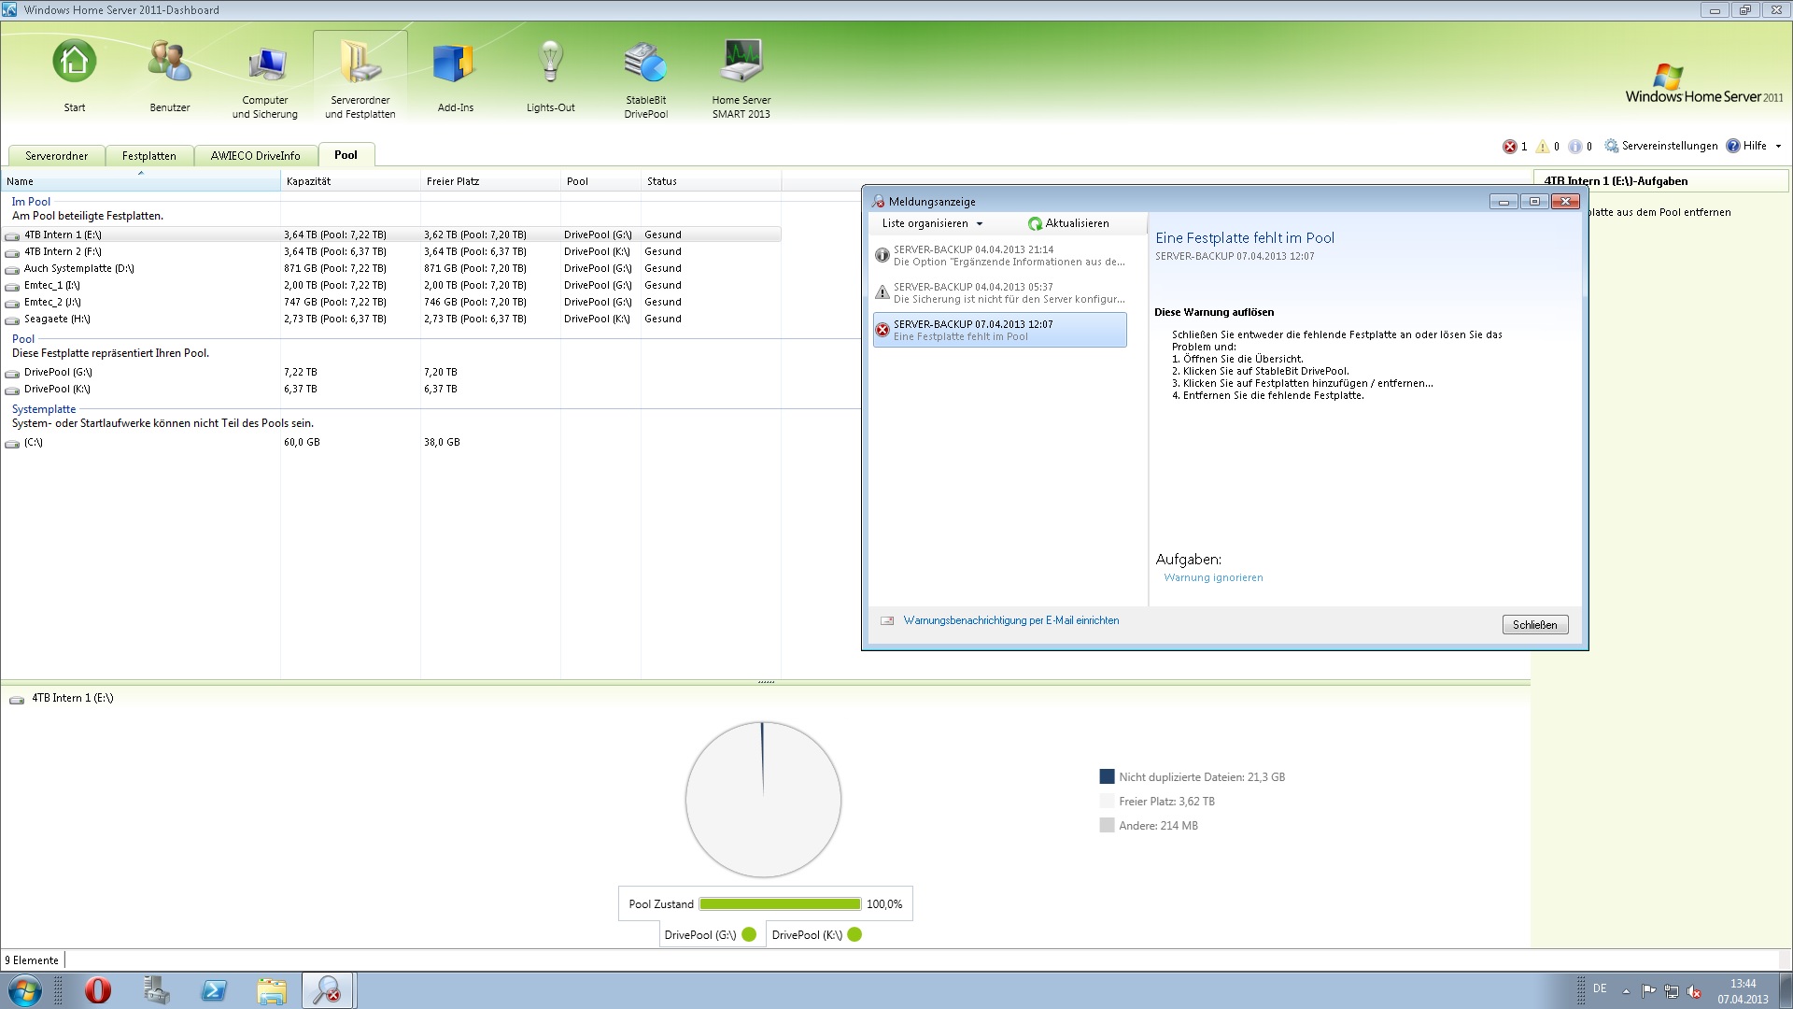1793x1009 pixels.
Task: Click the Nicht duplizierte Dateien color swatch
Action: point(1107,777)
